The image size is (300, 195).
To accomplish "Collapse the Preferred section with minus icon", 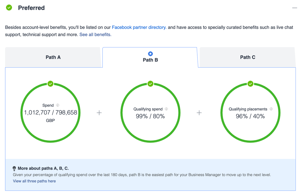I will [294, 8].
